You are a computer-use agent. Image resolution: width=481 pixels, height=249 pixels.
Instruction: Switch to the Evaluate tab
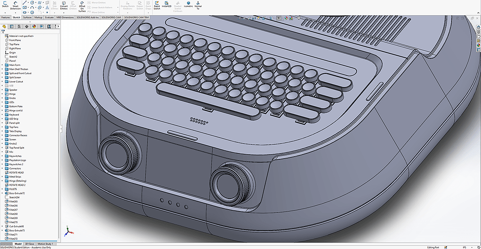click(49, 18)
